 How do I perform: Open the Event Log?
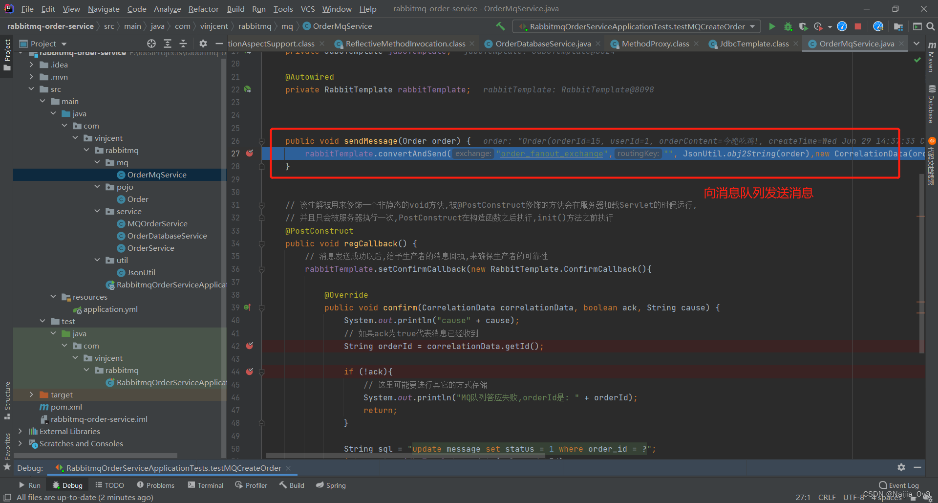[x=898, y=485]
